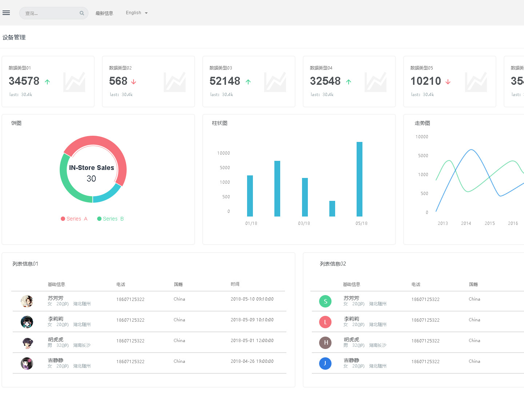
Task: Click the green up arrow beside 32548
Action: (349, 82)
